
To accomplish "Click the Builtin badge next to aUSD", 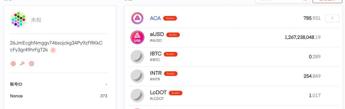I will [x=173, y=35].
